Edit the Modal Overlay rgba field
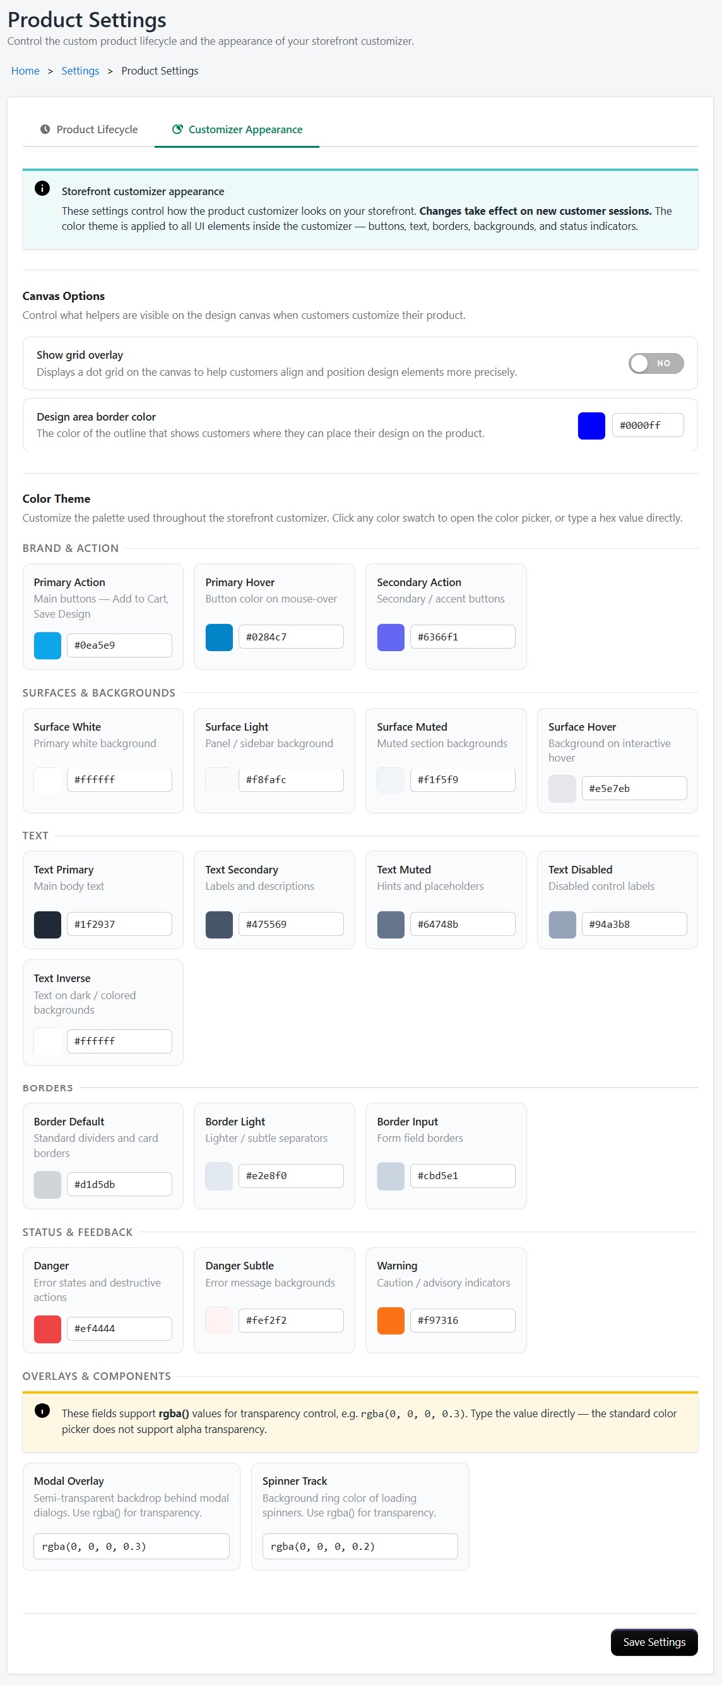The width and height of the screenshot is (722, 1685). [131, 1546]
